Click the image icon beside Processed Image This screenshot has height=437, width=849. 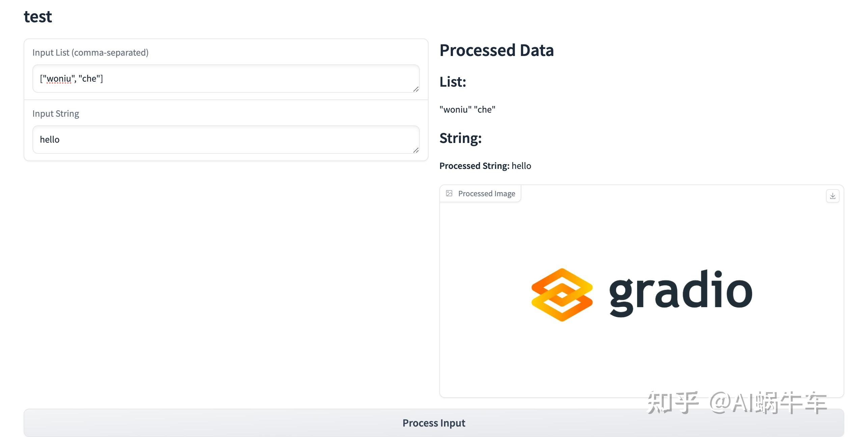coord(449,193)
